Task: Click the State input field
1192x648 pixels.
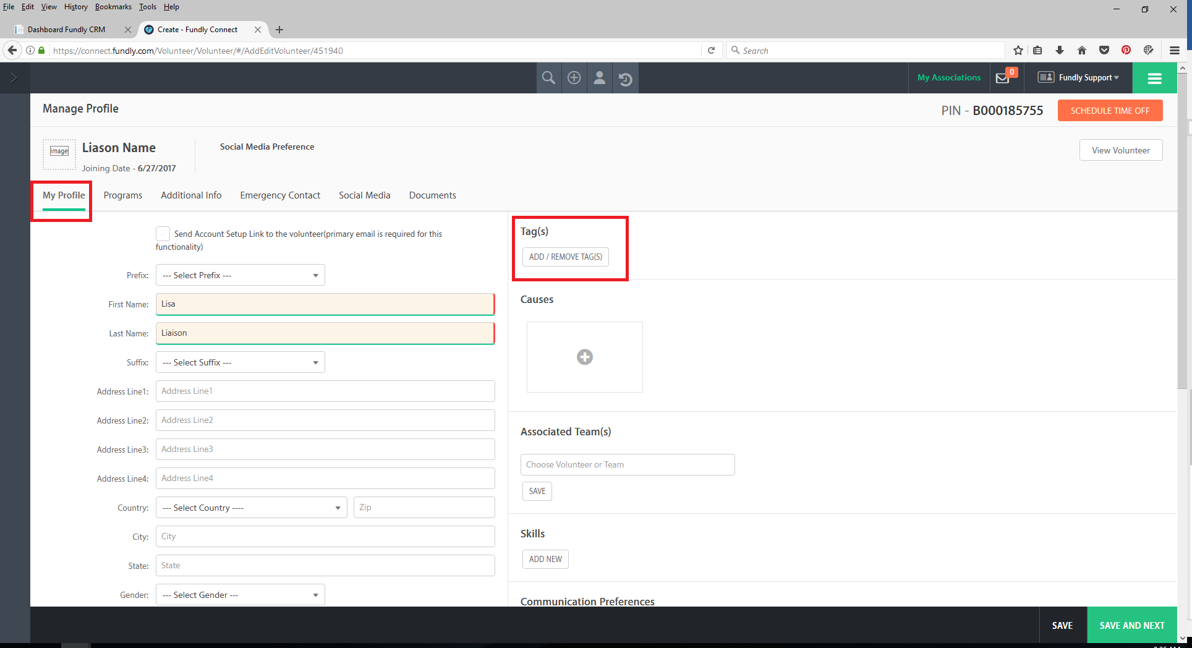Action: [325, 566]
